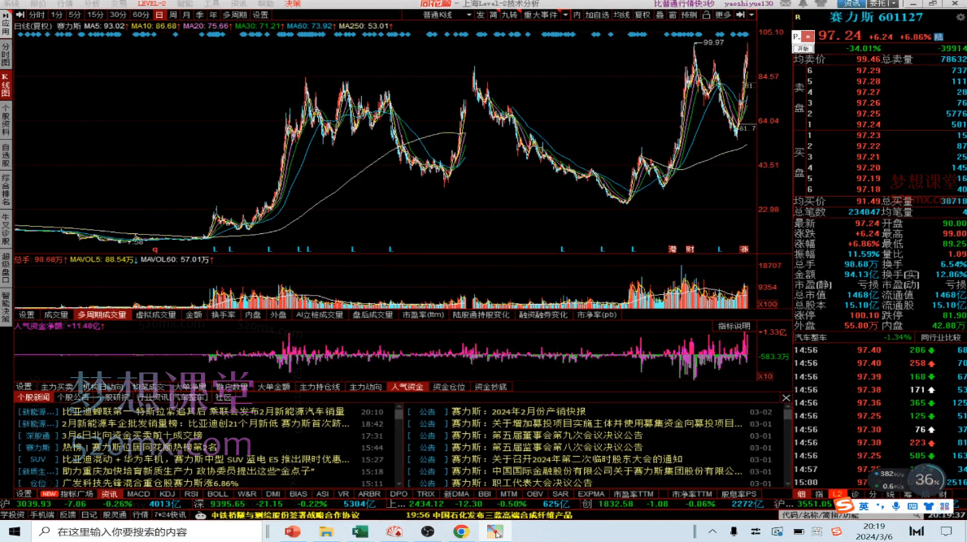Toggle 均线 moving average display
The height and width of the screenshot is (542, 967).
pyautogui.click(x=621, y=15)
